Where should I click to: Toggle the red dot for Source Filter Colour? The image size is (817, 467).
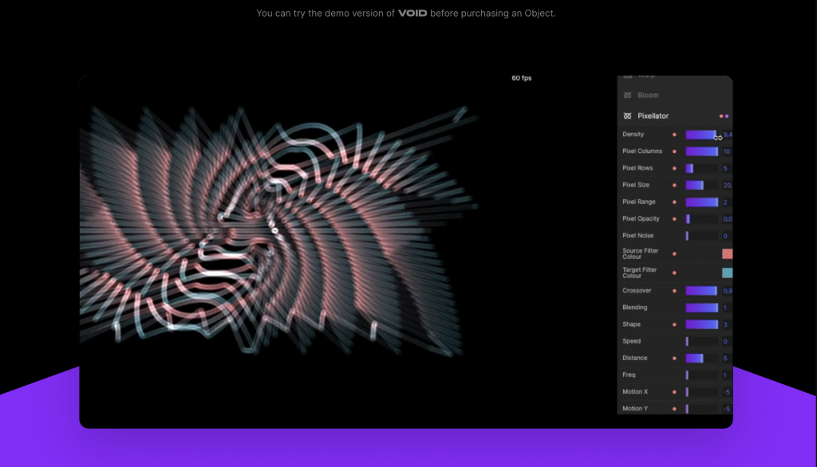[x=674, y=254]
